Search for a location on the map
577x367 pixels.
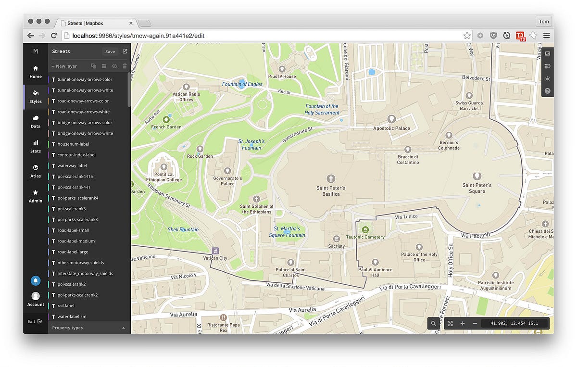pyautogui.click(x=433, y=323)
